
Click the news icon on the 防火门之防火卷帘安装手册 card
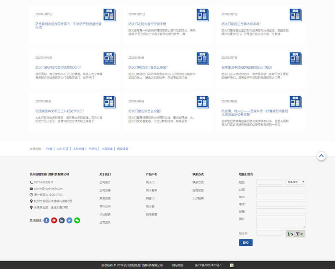pos(203,15)
